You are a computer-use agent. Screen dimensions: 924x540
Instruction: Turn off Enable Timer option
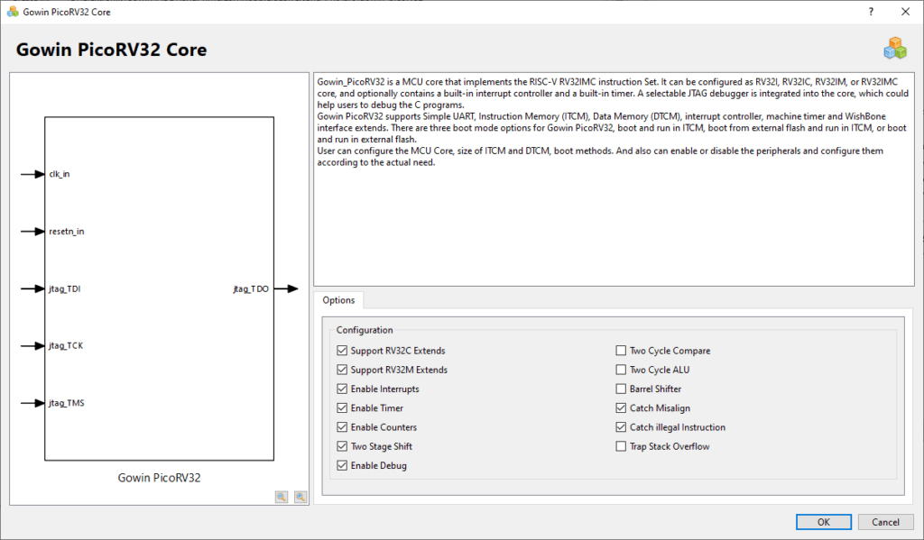(342, 408)
